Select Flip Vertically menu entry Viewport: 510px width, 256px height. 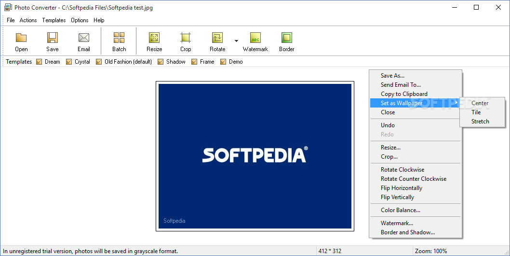point(416,197)
